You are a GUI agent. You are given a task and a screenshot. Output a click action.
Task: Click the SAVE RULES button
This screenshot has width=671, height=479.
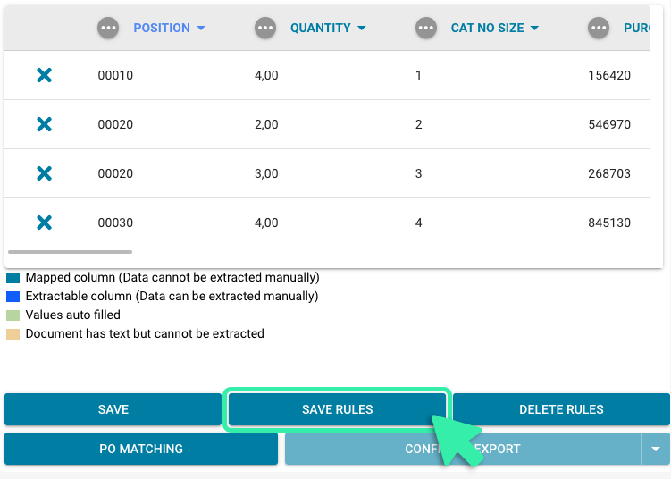tap(337, 409)
